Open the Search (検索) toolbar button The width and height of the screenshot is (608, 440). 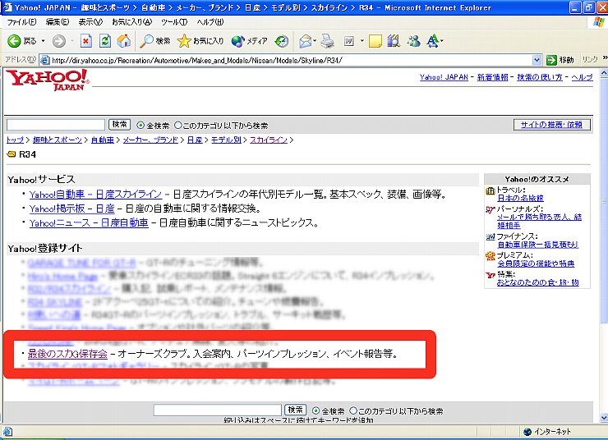(154, 41)
